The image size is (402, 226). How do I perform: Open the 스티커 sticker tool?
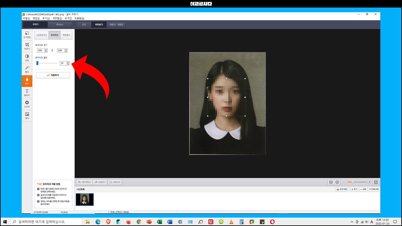pyautogui.click(x=27, y=104)
